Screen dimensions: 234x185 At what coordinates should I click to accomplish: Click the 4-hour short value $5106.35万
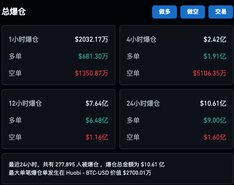(209, 73)
